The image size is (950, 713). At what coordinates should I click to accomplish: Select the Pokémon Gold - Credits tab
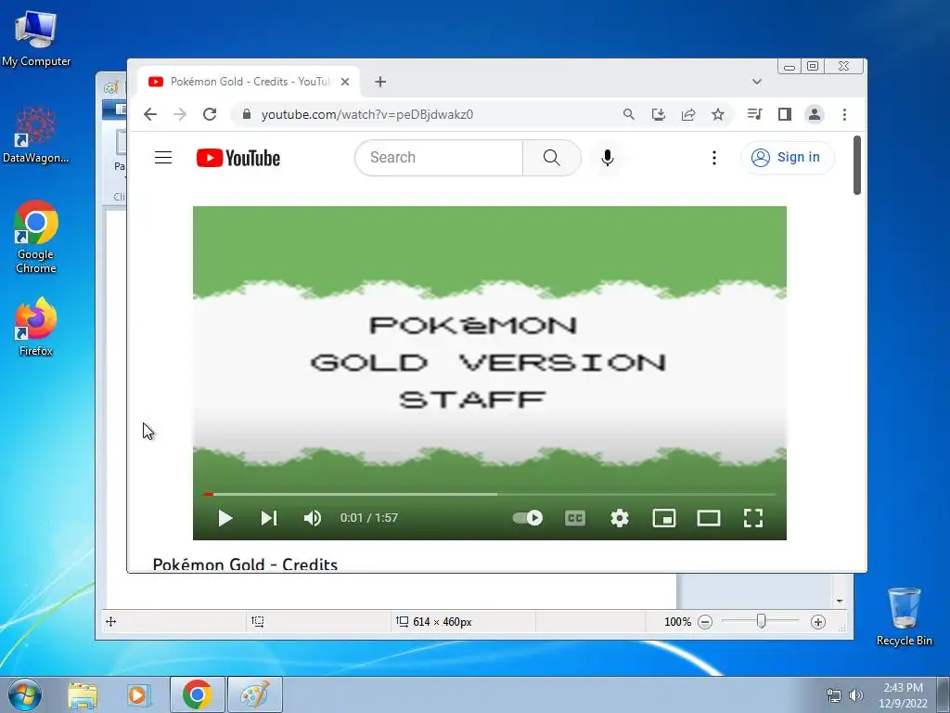click(250, 82)
